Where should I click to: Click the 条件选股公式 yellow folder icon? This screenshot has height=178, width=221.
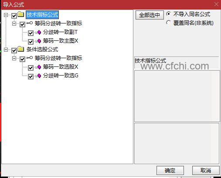click(21, 49)
